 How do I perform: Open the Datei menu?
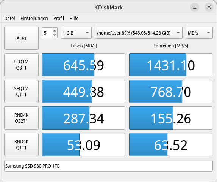coord(9,19)
